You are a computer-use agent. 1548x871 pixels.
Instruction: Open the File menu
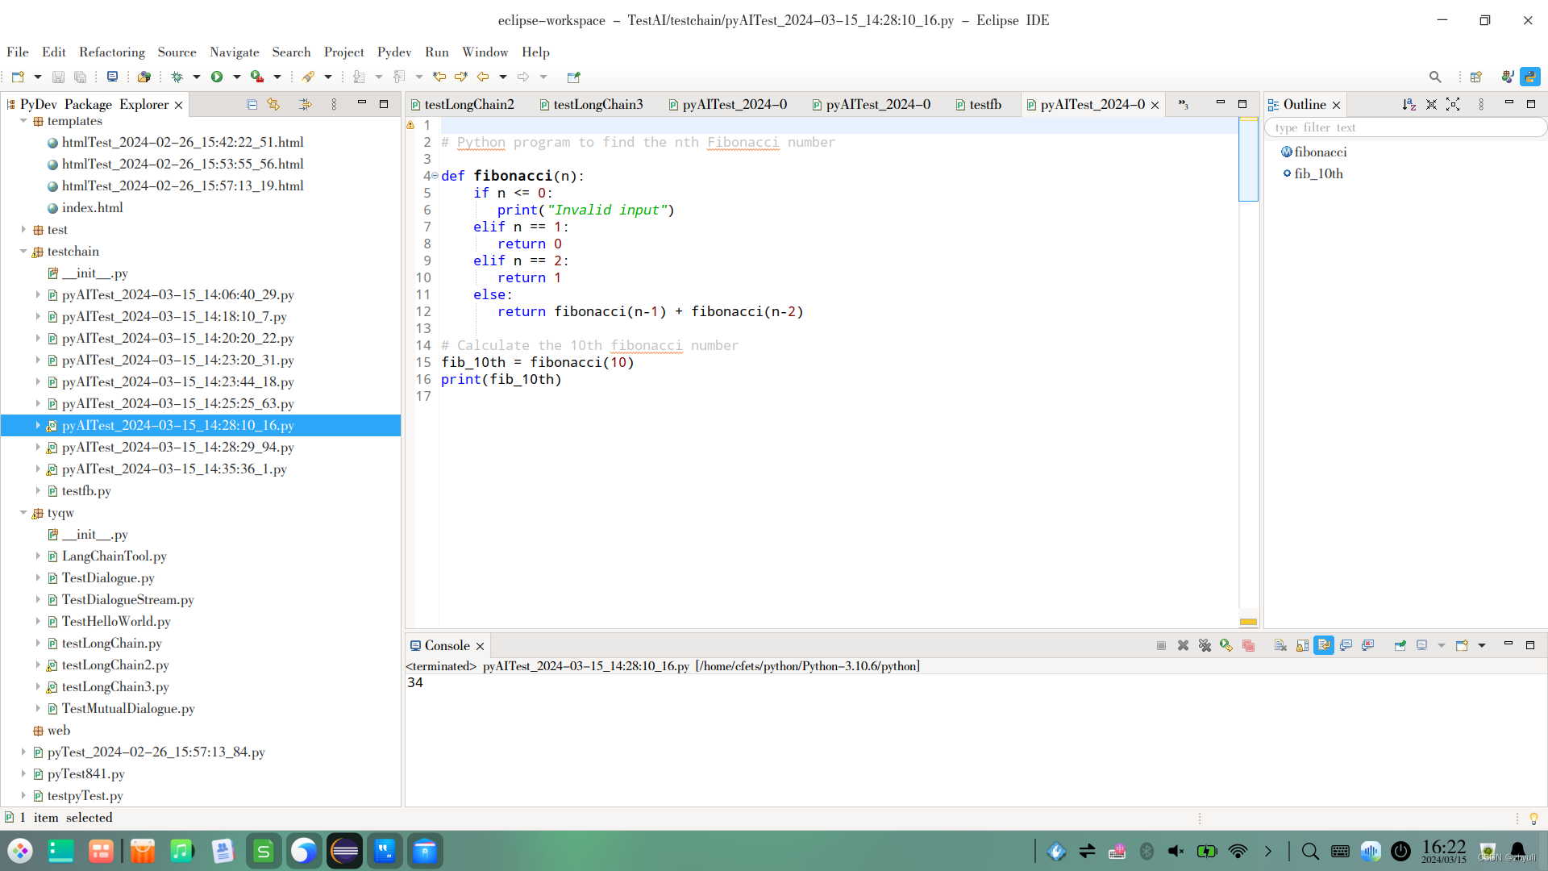click(18, 52)
